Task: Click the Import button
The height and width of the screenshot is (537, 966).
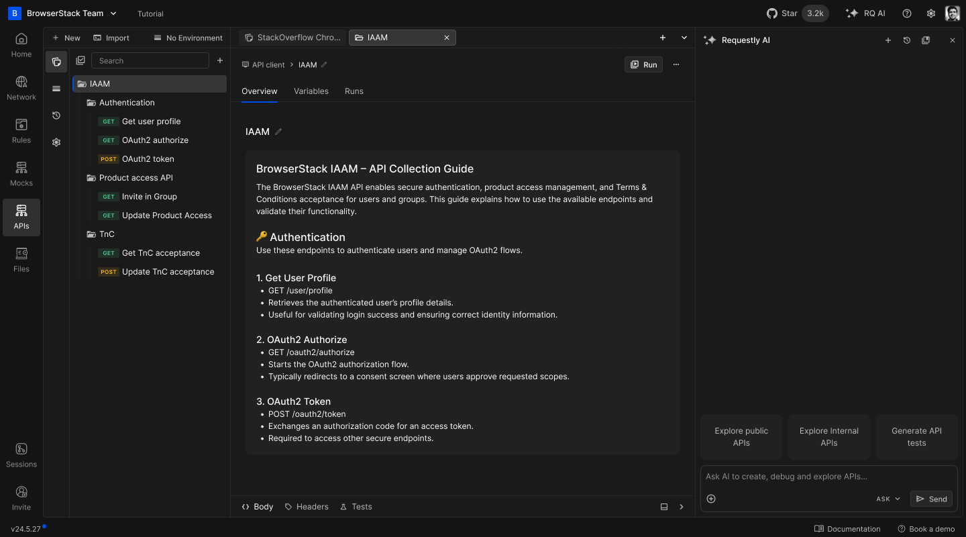Action: 111,38
